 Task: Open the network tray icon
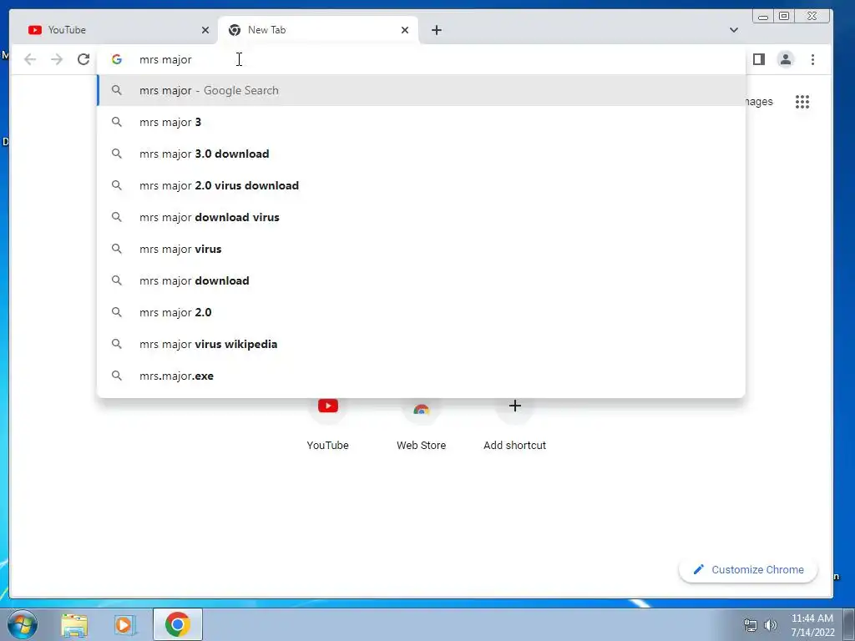(751, 625)
